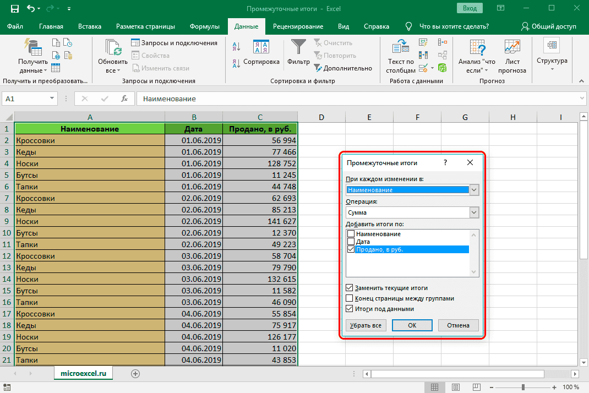Click the Text to Columns icon
589x393 pixels.
tap(400, 48)
